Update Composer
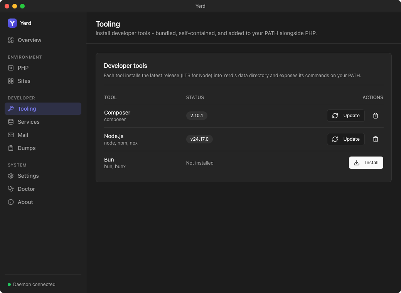The image size is (401, 293). [346, 116]
